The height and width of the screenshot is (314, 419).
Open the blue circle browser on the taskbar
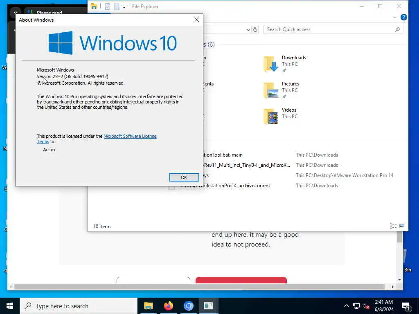(188, 306)
